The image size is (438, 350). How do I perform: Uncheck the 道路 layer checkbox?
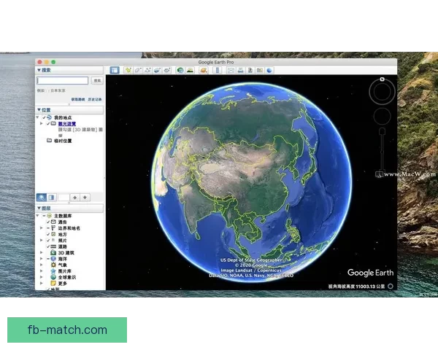(49, 246)
